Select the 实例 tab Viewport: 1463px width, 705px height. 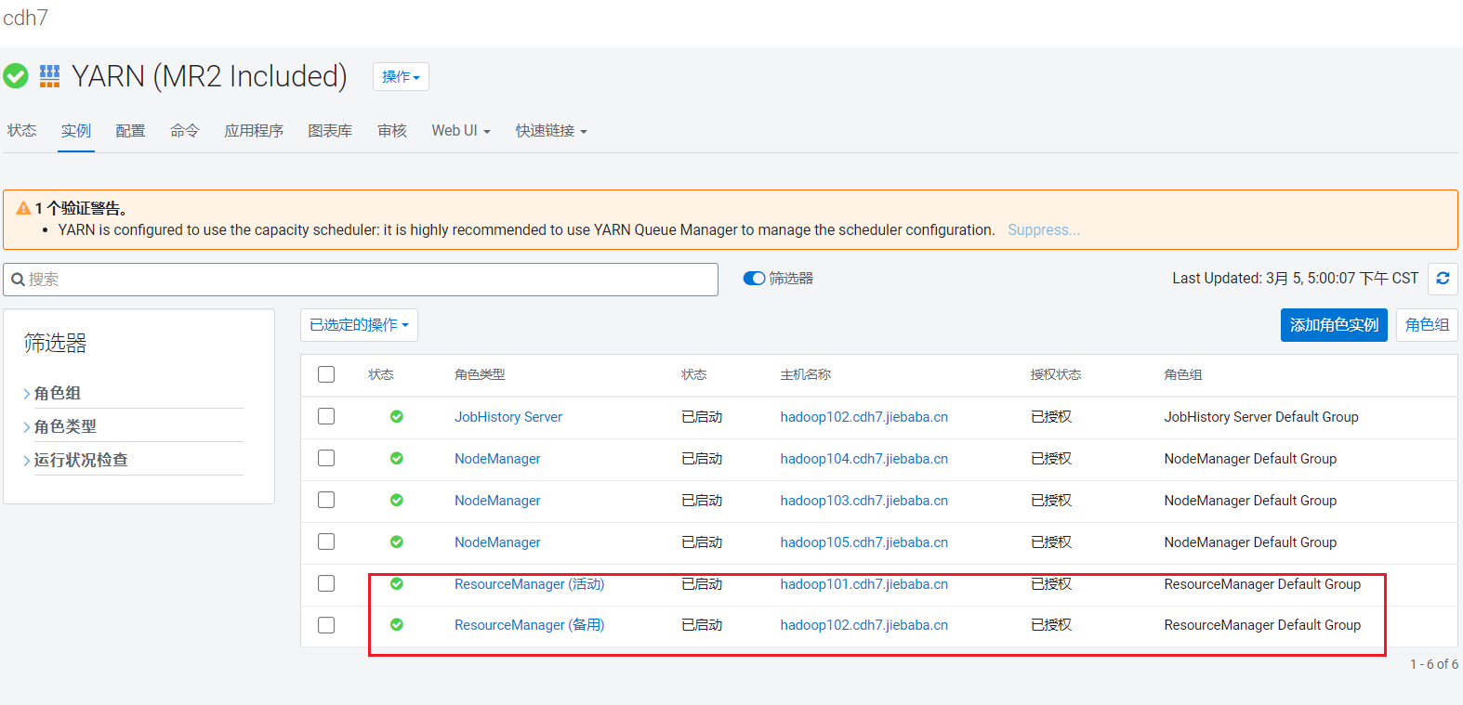click(x=76, y=131)
